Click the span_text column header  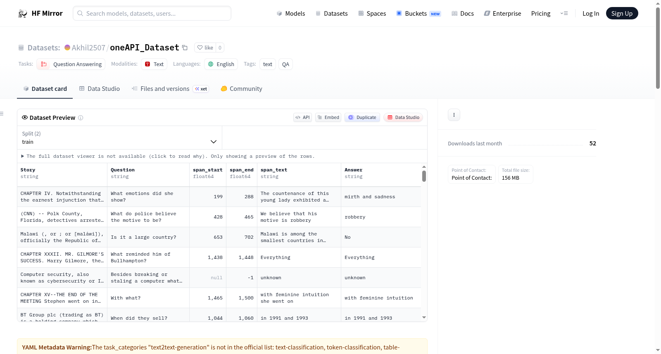coord(299,173)
